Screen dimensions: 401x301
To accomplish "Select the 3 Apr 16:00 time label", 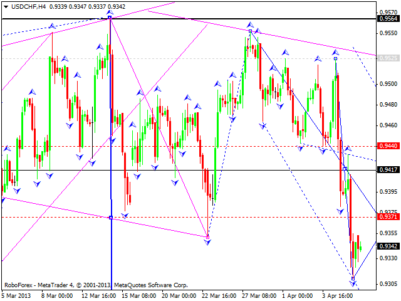I will (338, 295).
